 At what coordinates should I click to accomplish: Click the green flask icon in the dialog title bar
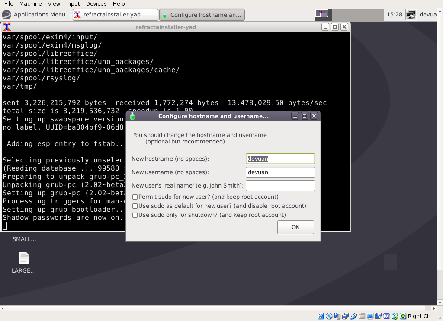point(132,116)
